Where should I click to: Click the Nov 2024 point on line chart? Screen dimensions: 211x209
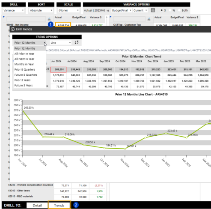tap(125, 149)
